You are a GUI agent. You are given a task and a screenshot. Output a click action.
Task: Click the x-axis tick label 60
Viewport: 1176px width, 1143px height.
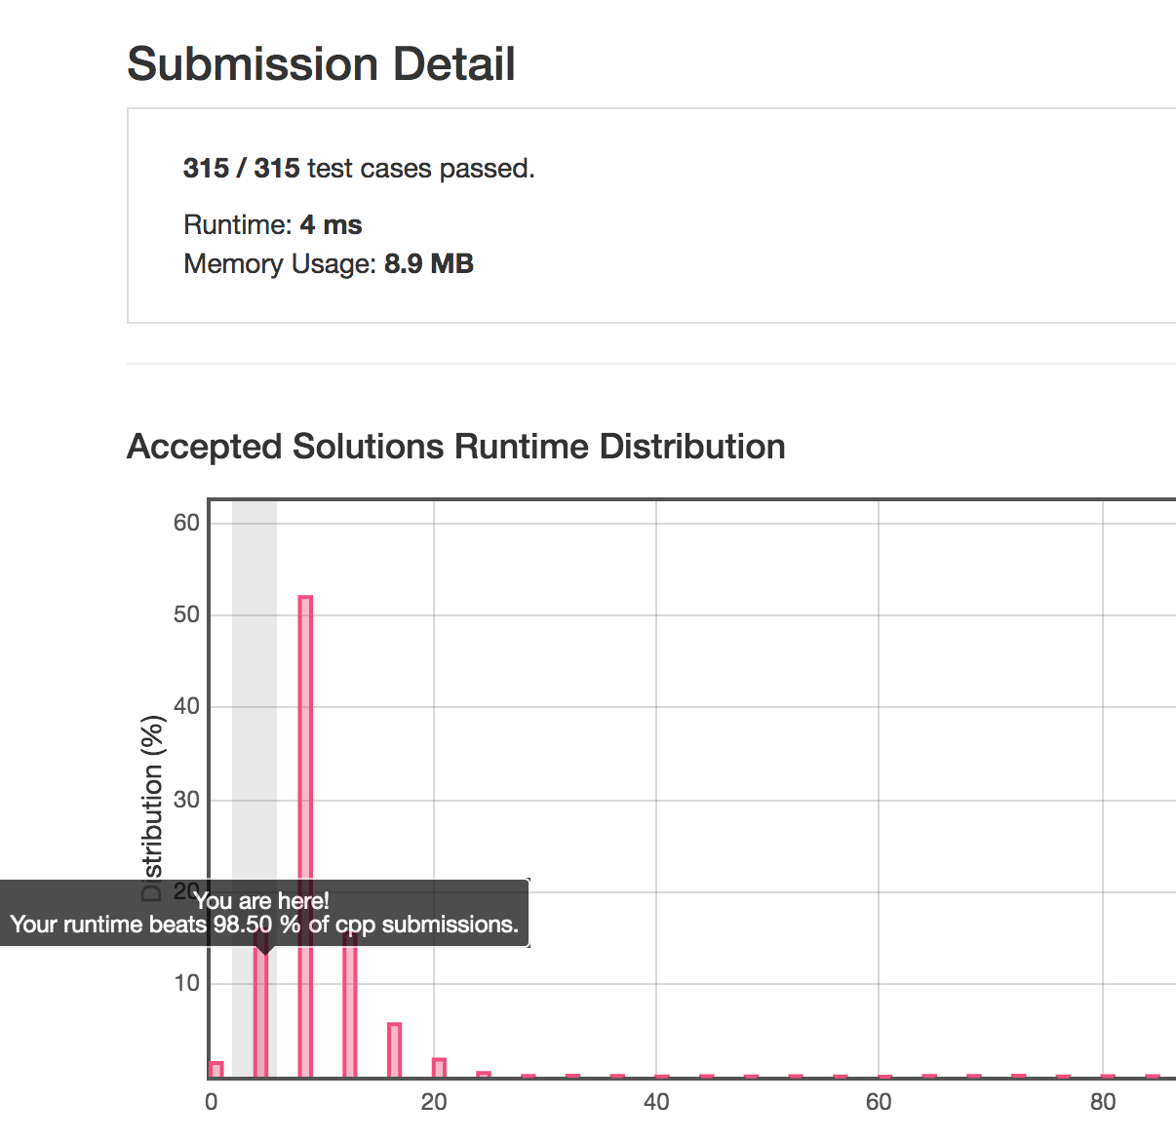click(x=879, y=1102)
